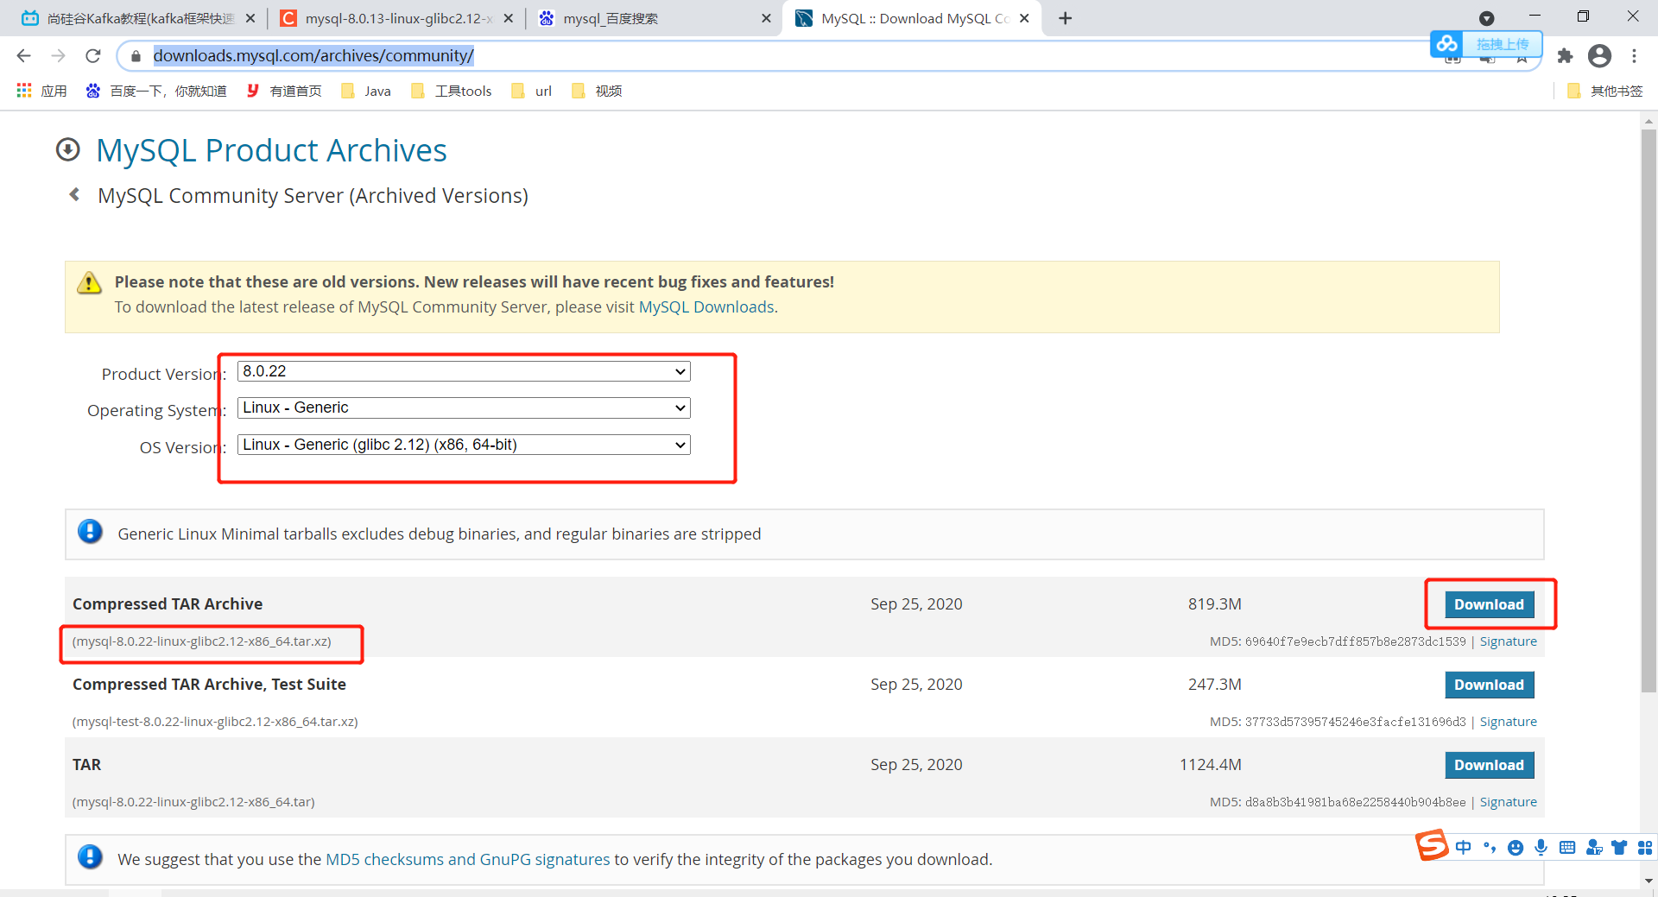The height and width of the screenshot is (897, 1658).
Task: Click the tab search dropdown circle icon
Action: pos(1486,18)
